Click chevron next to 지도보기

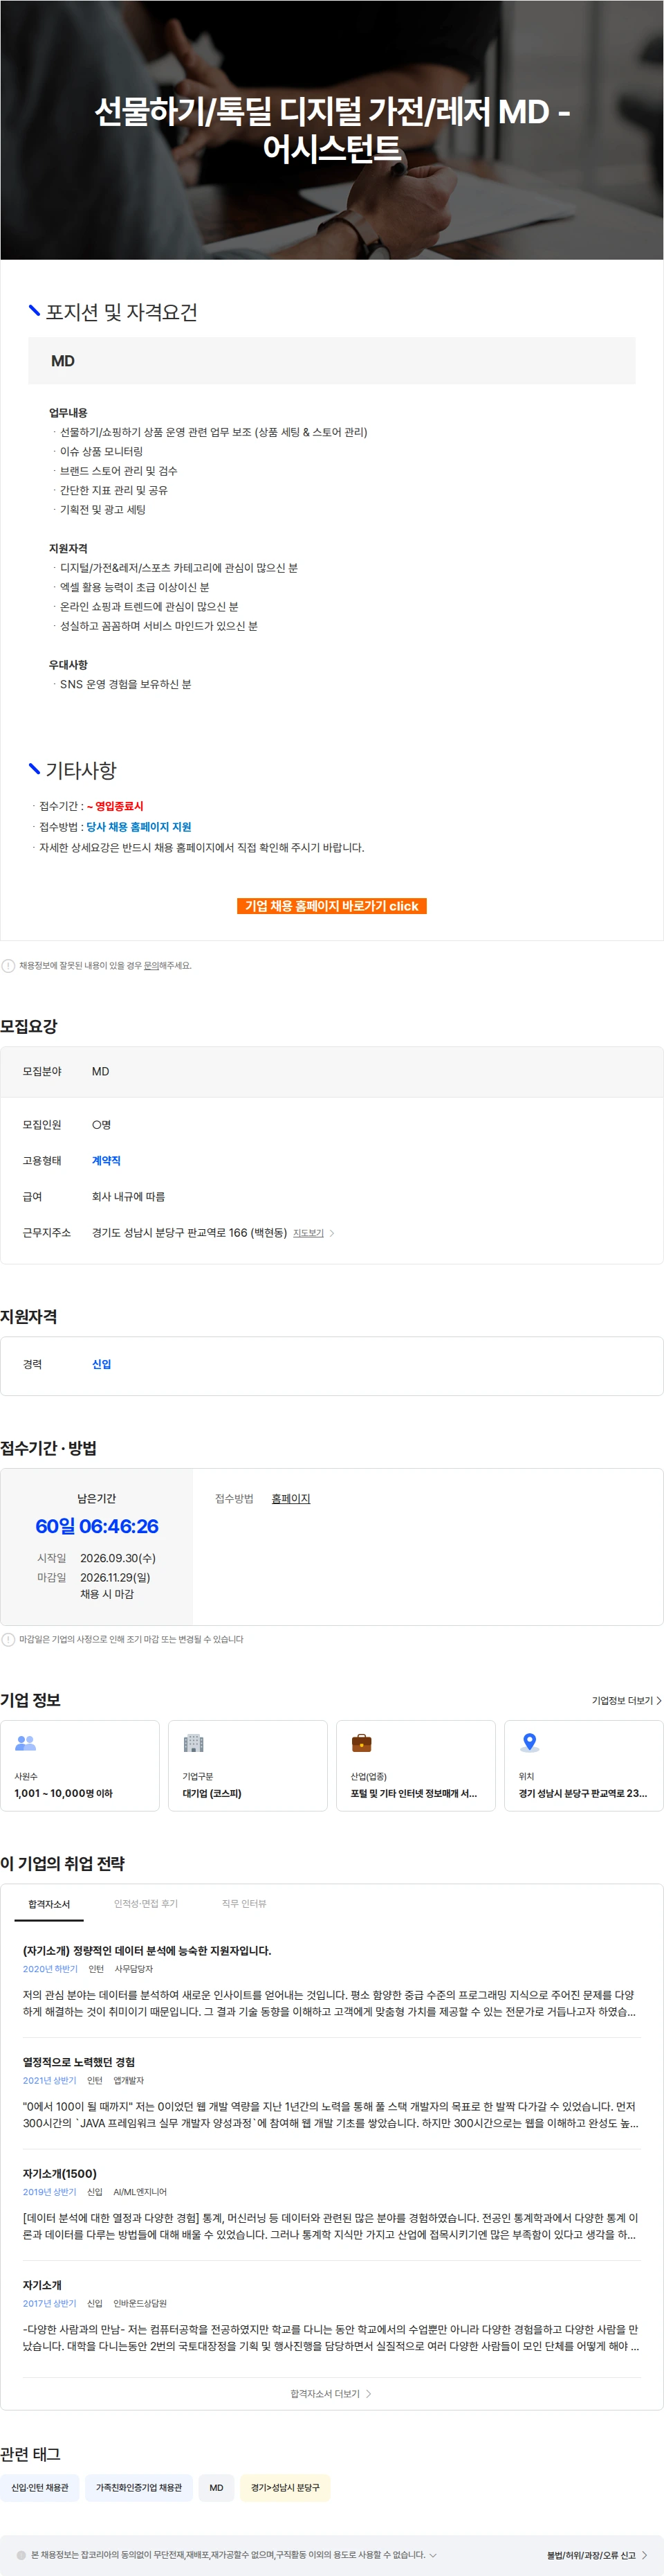pyautogui.click(x=331, y=1233)
